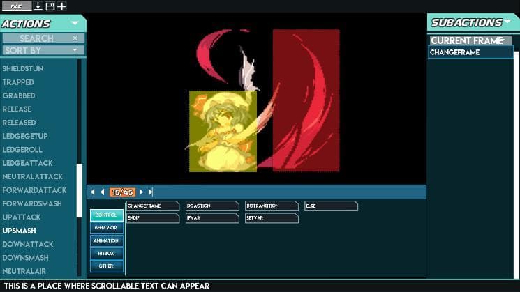Screen dimensions: 520x292
Task: Select RELEASE action
Action: (17, 109)
